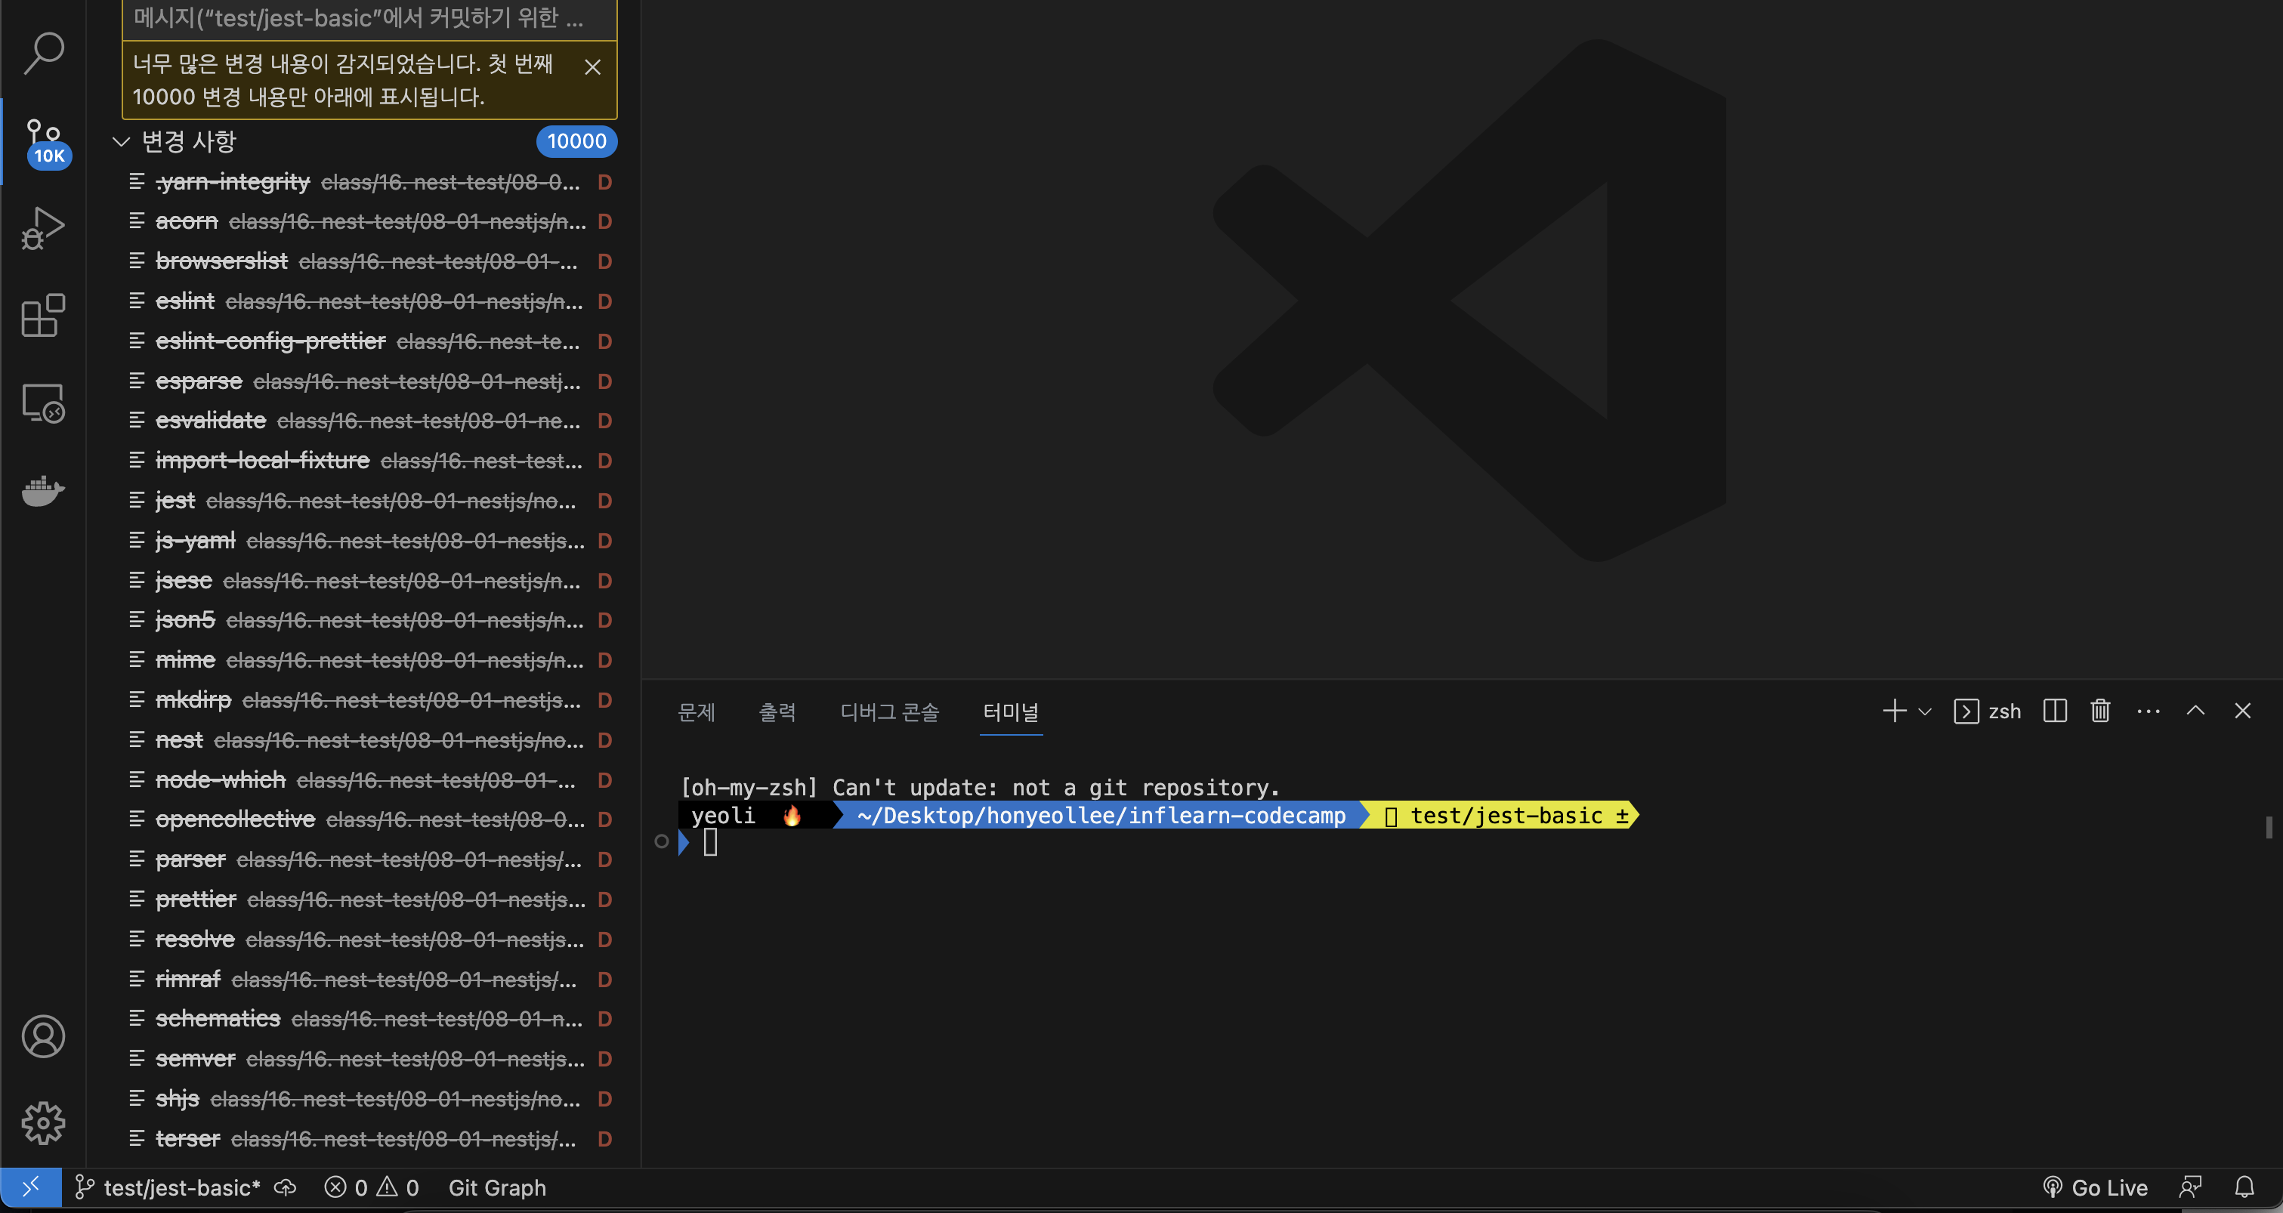2283x1213 pixels.
Task: Open the Docker view
Action: 42,490
